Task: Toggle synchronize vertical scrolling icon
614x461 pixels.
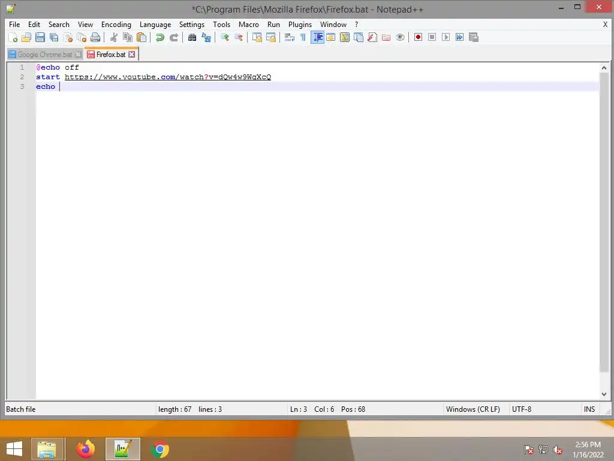Action: [x=257, y=37]
